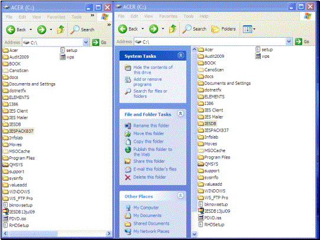Click Search magnifier in left window

click(75, 29)
